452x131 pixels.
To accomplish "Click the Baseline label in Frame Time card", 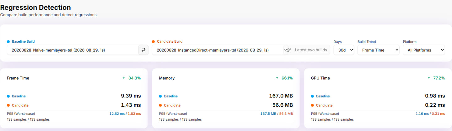I will (19, 96).
